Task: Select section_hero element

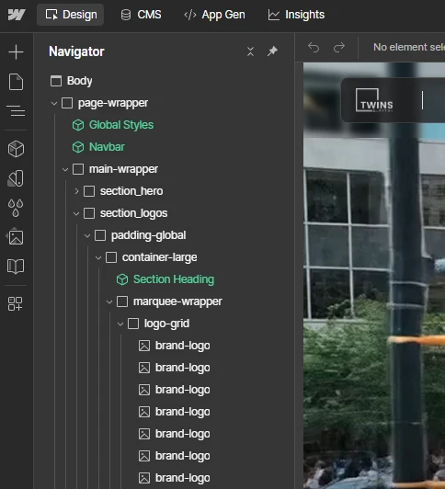Action: point(131,191)
